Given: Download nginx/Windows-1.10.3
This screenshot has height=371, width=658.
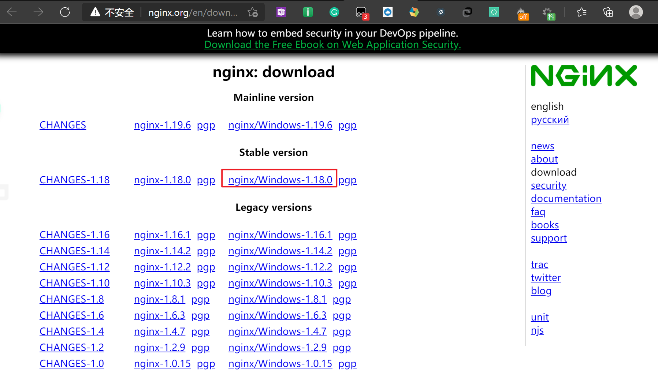Looking at the screenshot, I should pyautogui.click(x=280, y=283).
